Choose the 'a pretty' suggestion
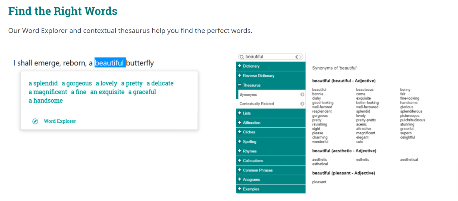 [x=132, y=83]
